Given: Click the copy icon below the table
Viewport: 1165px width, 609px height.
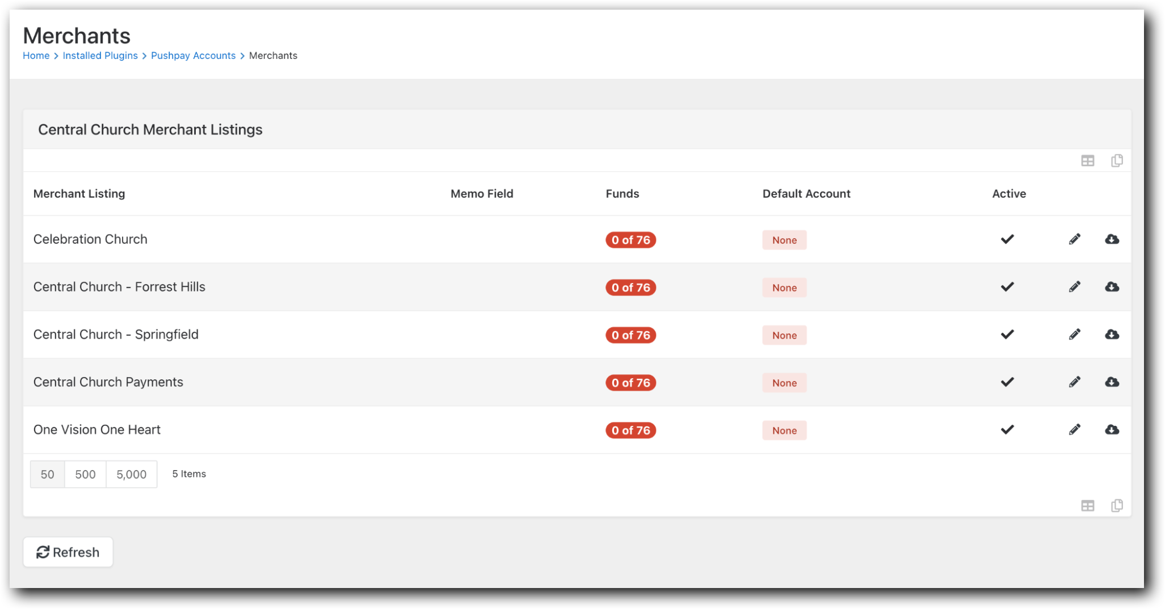Looking at the screenshot, I should (1116, 505).
